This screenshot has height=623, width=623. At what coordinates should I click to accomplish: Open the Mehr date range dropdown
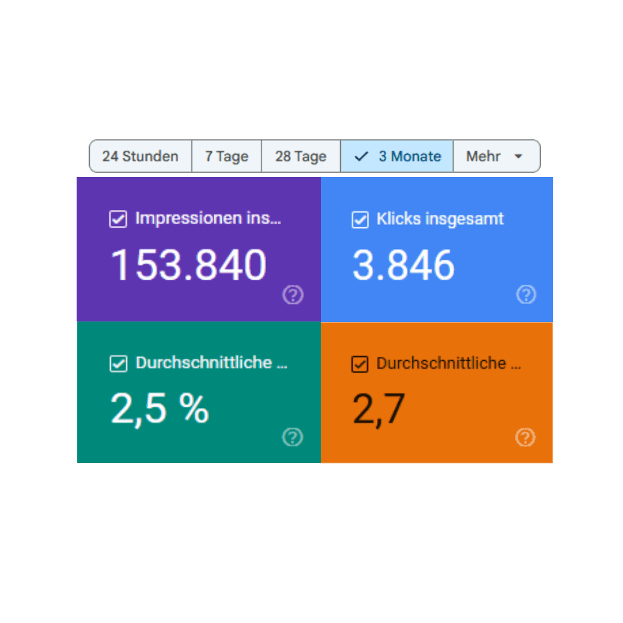[x=497, y=156]
